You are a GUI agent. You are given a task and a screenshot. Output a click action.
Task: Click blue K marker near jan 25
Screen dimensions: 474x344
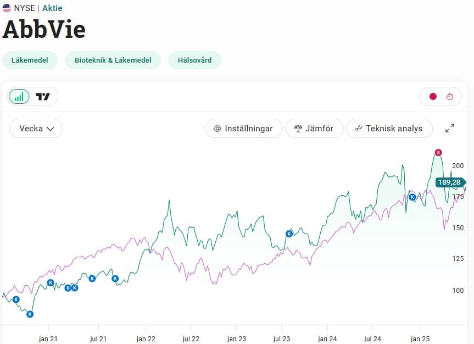click(412, 197)
